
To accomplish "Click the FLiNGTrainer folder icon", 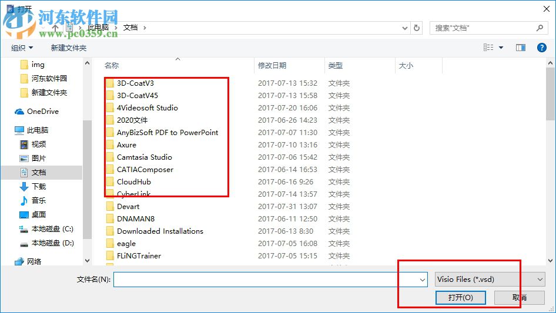I will 110,255.
